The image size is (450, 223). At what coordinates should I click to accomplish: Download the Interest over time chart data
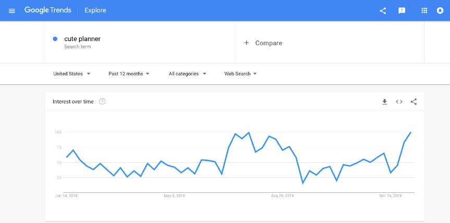tap(385, 102)
